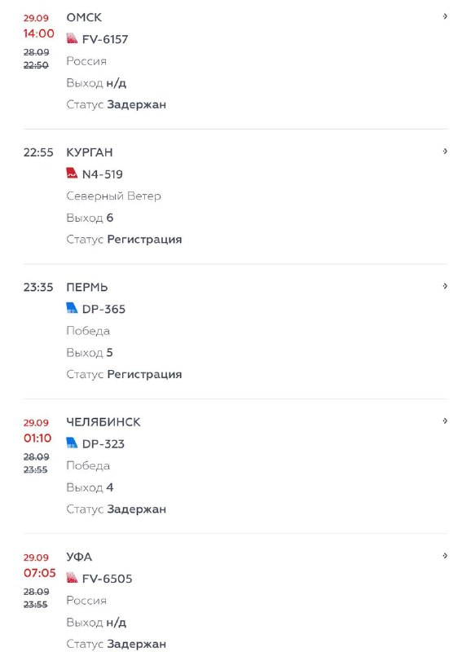
Task: Tap the ОМСК destination title
Action: tap(84, 17)
